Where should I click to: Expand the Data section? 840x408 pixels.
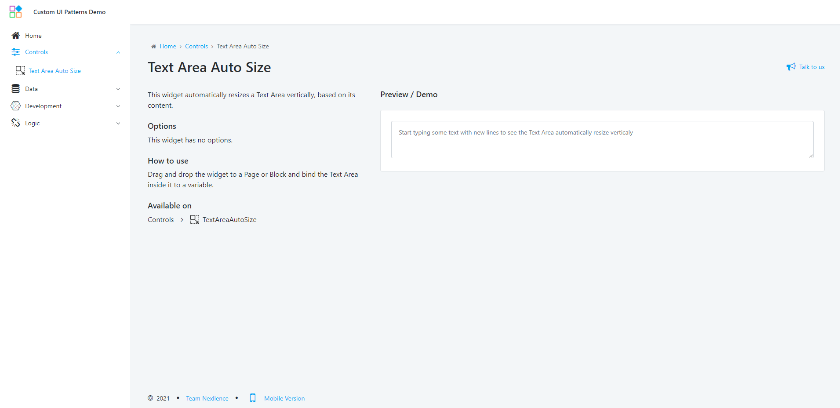(x=118, y=89)
